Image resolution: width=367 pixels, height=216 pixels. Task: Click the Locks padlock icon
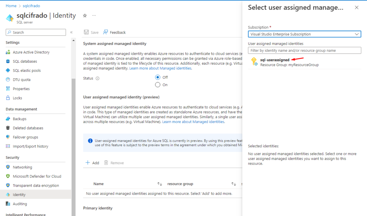click(x=8, y=98)
